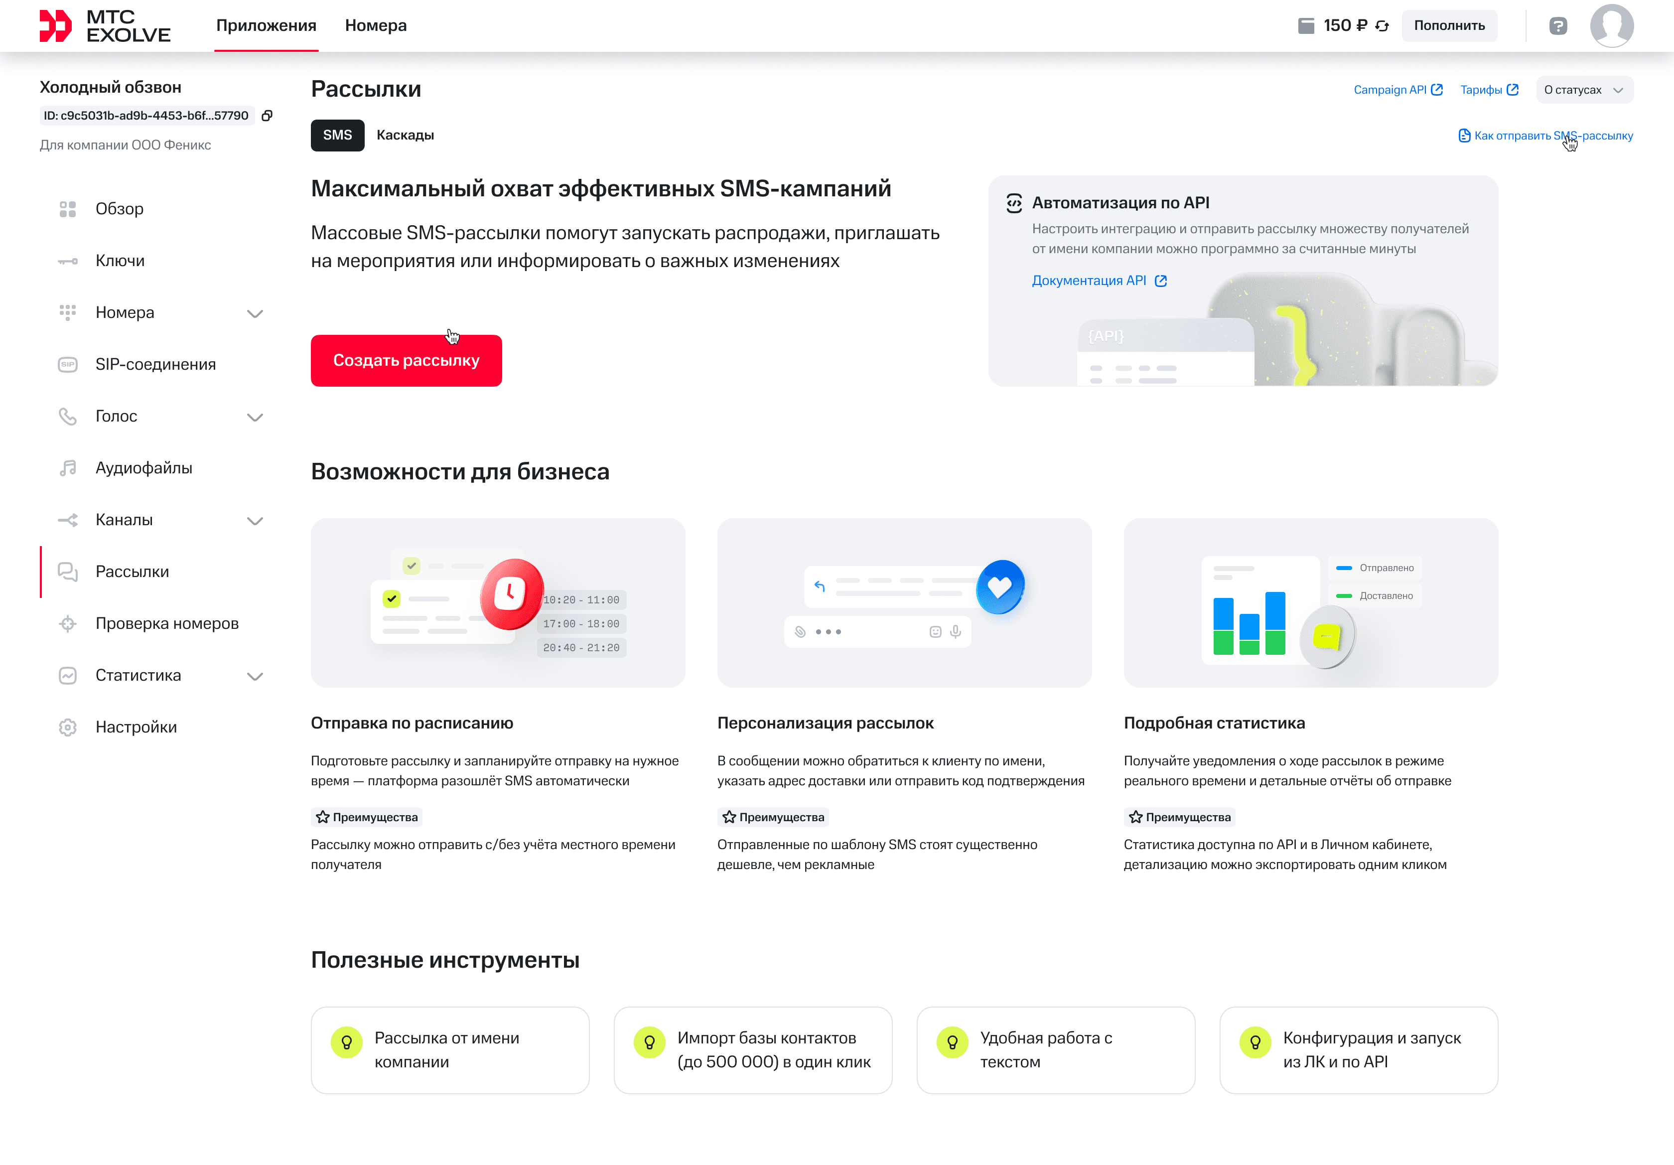Click the Аудиофайлы music note icon

click(68, 468)
